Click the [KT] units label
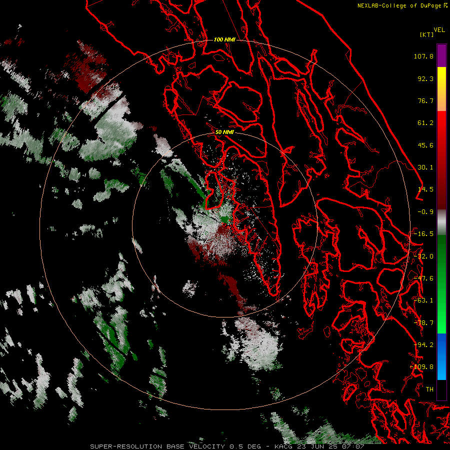Viewport: 450px width, 450px height. 427,34
